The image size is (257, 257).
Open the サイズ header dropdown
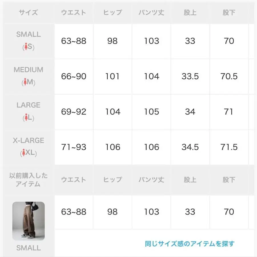(x=28, y=12)
